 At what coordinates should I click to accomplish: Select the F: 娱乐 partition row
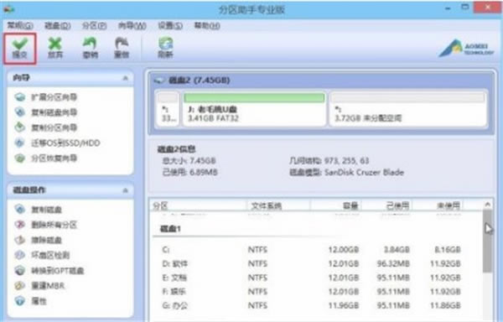pyautogui.click(x=316, y=292)
